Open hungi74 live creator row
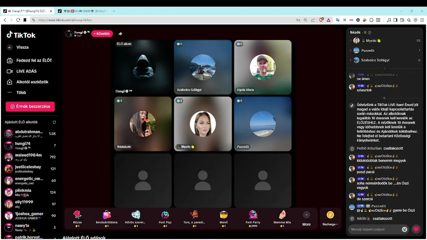The image size is (427, 240). click(30, 145)
